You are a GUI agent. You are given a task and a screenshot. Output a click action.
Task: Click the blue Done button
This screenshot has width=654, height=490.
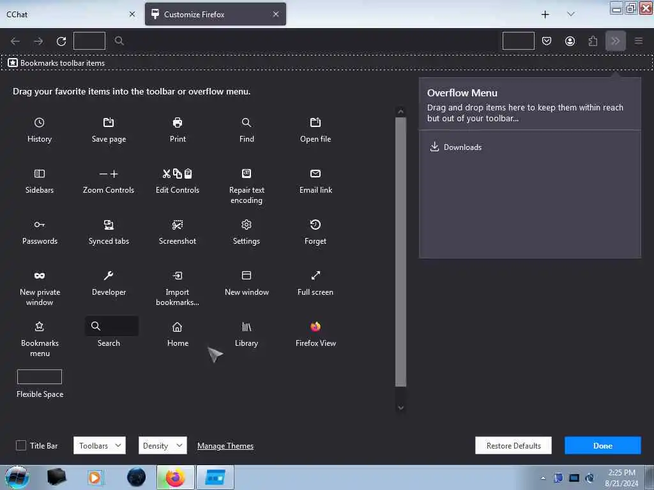[x=603, y=445]
